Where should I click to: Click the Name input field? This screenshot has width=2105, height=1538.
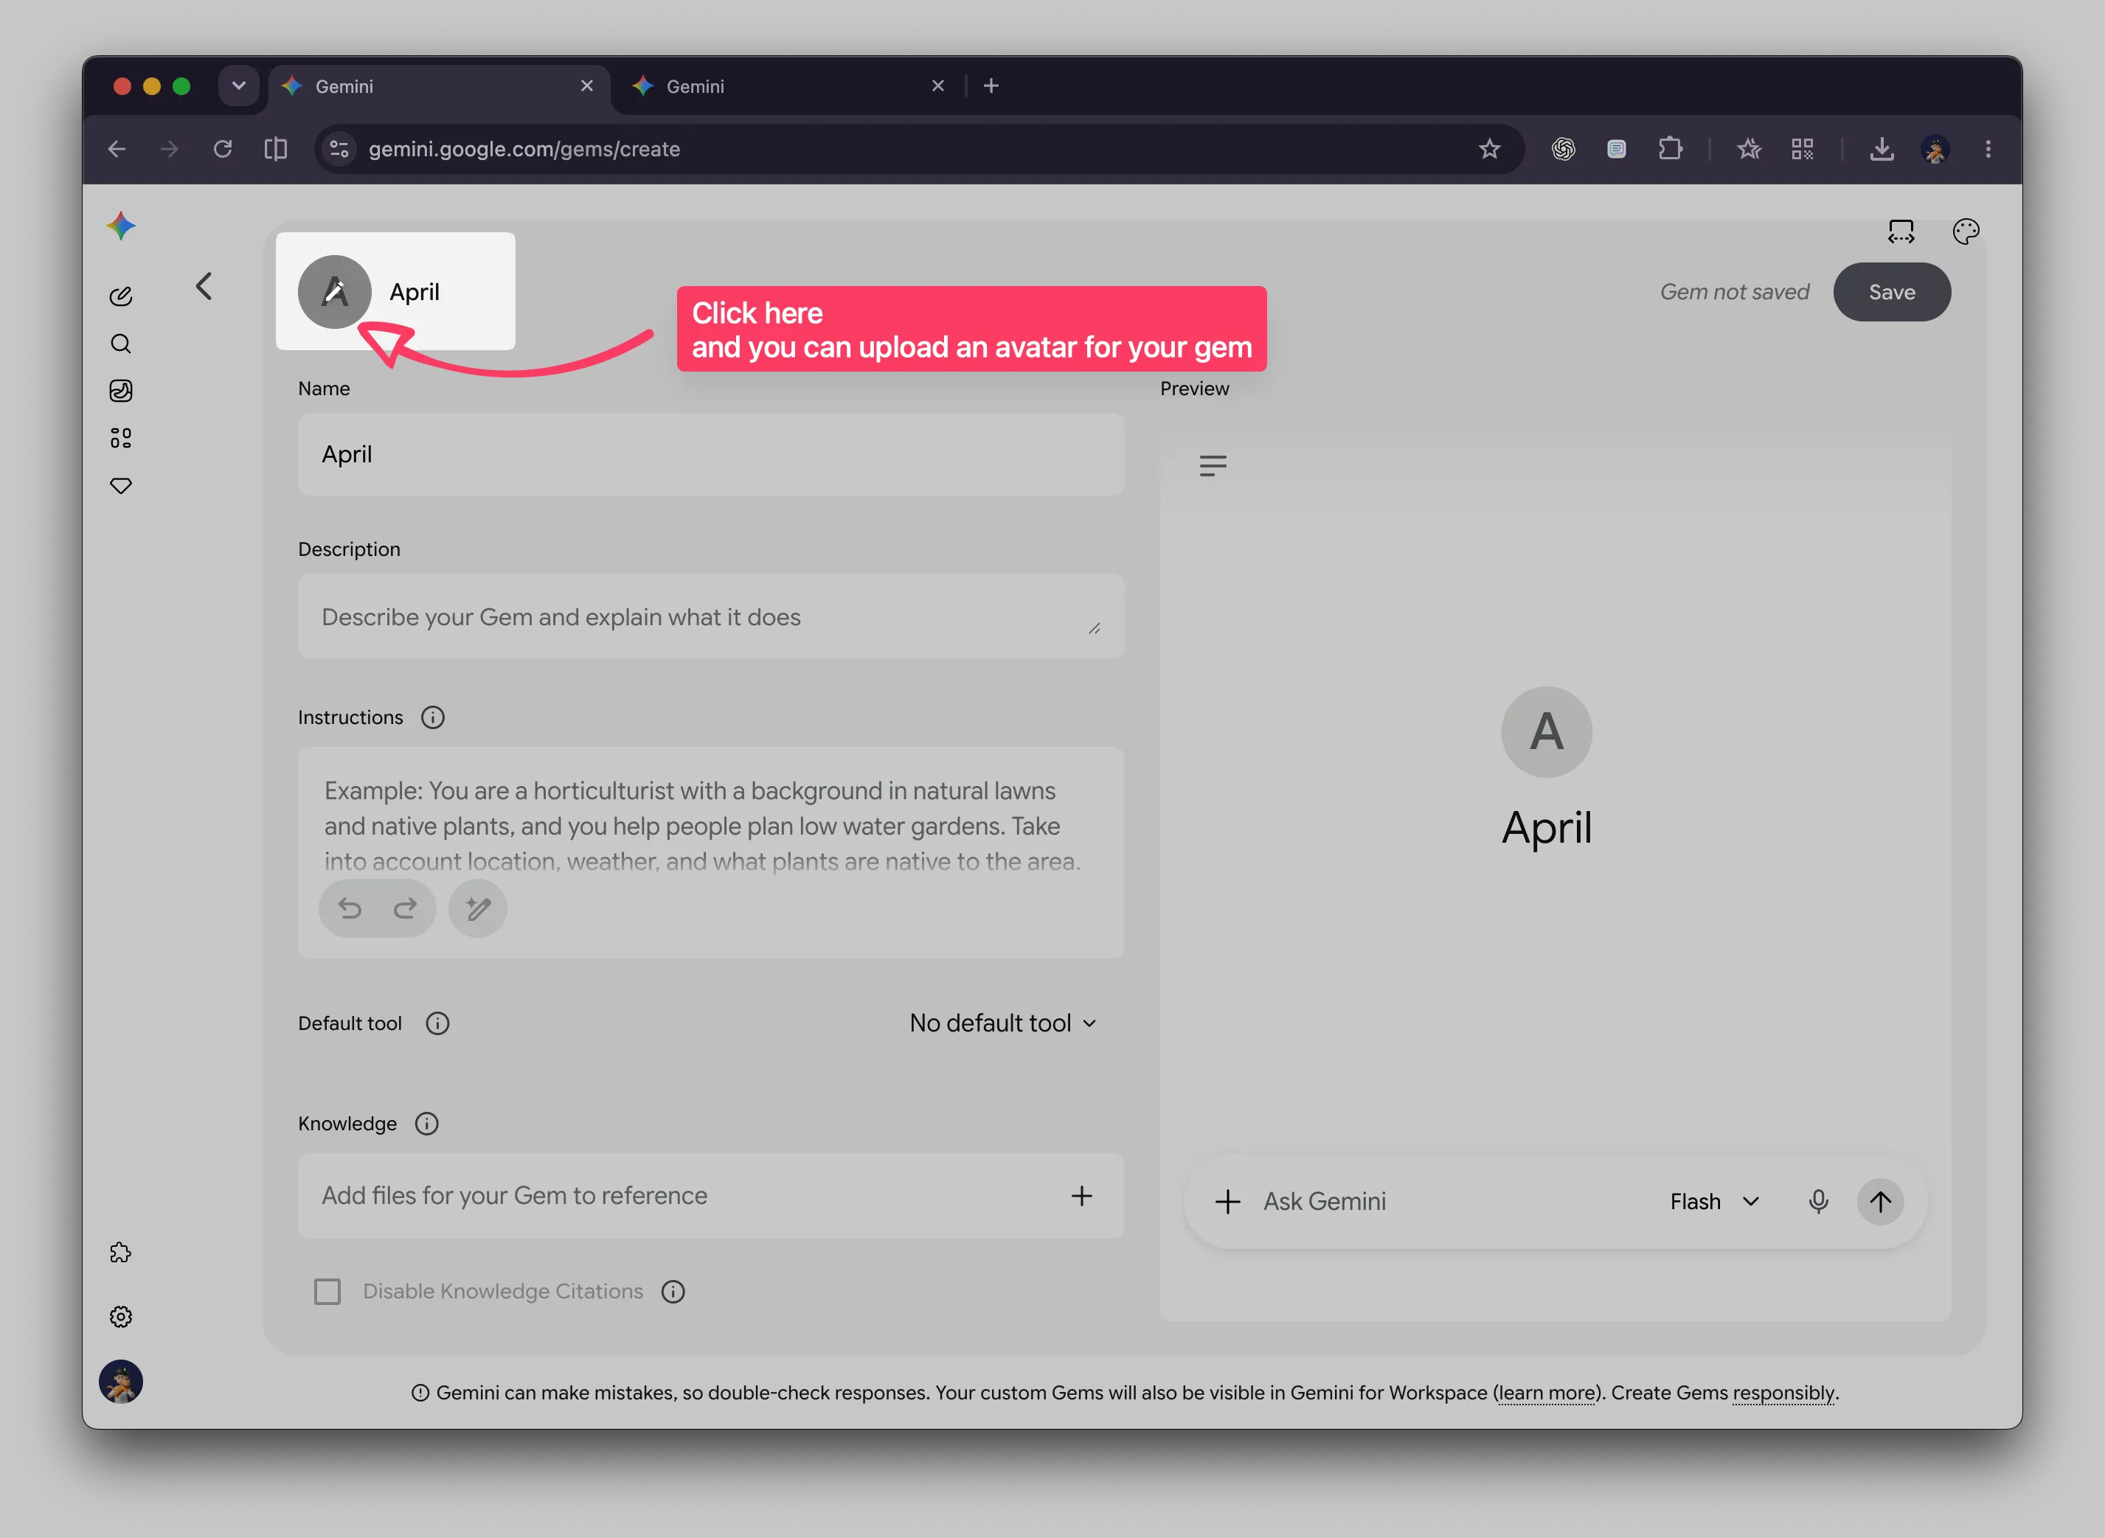711,454
